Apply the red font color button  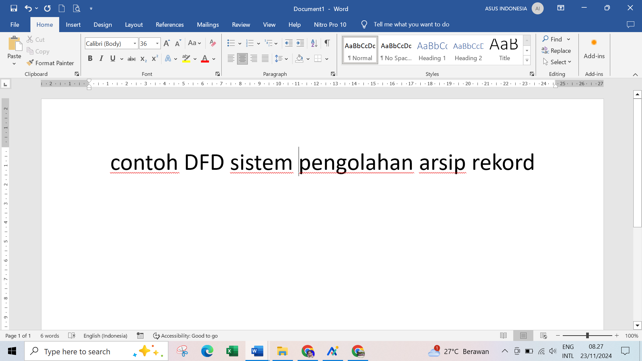[x=205, y=59]
